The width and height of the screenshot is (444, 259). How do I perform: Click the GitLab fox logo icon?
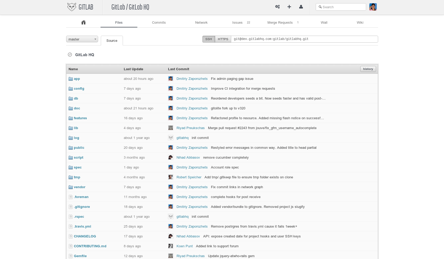tap(71, 7)
